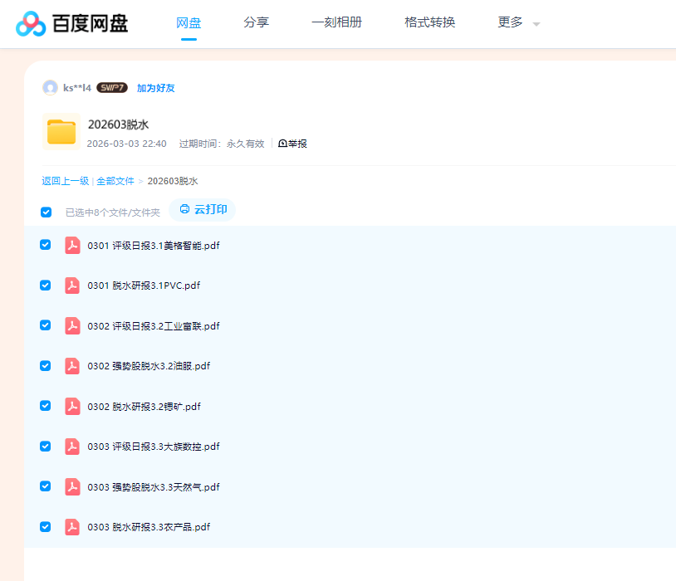Open file 0303 脱水研报3.3农产品.pdf
Viewport: 676px width, 581px height.
pyautogui.click(x=149, y=528)
